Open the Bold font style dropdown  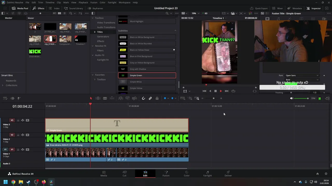tap(302, 80)
